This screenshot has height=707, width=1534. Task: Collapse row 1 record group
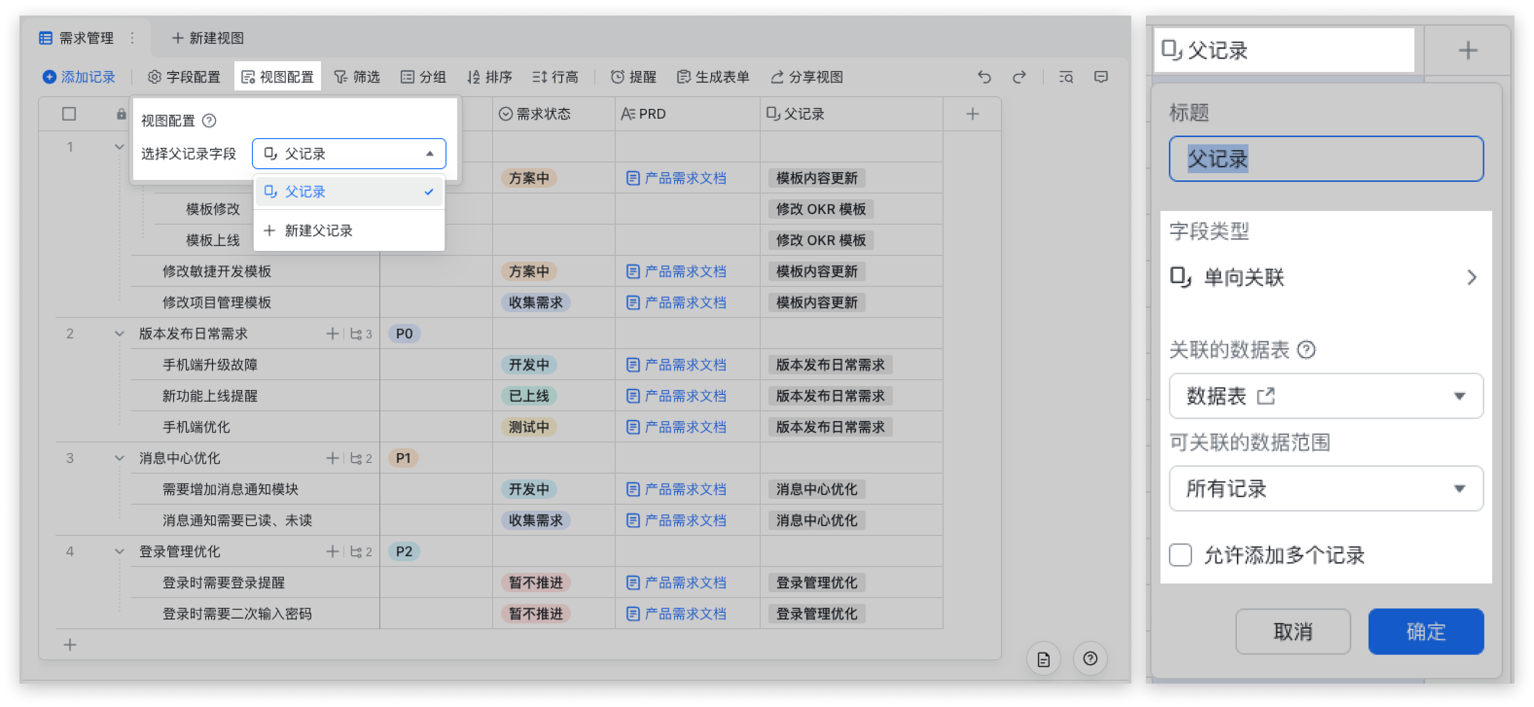[119, 147]
